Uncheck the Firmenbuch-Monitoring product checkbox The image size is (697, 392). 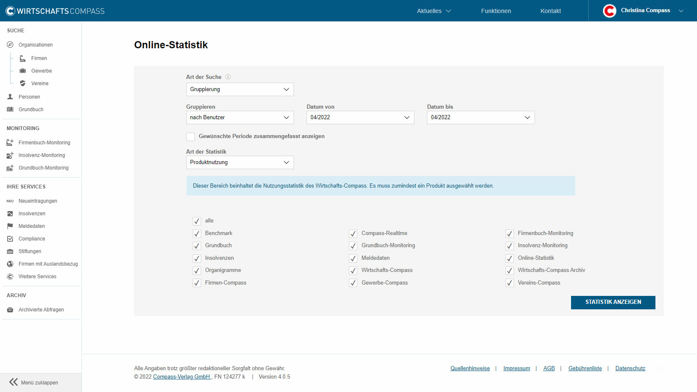[x=509, y=233]
